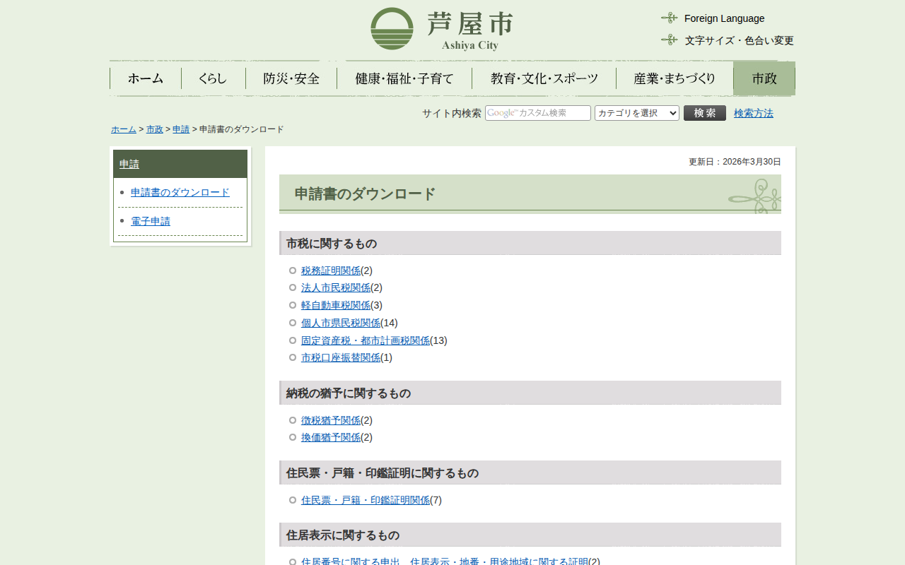Screen dimensions: 905x565
Task: Open the 検索方法 help link
Action: [x=753, y=113]
